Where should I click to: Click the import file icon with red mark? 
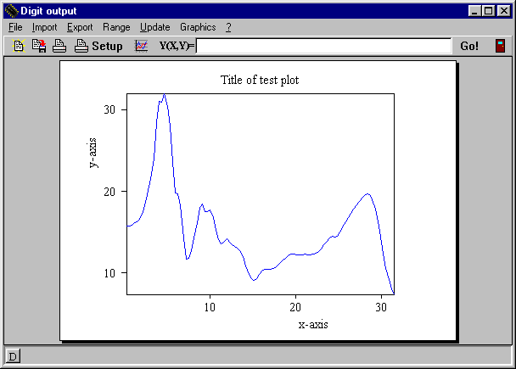(38, 46)
